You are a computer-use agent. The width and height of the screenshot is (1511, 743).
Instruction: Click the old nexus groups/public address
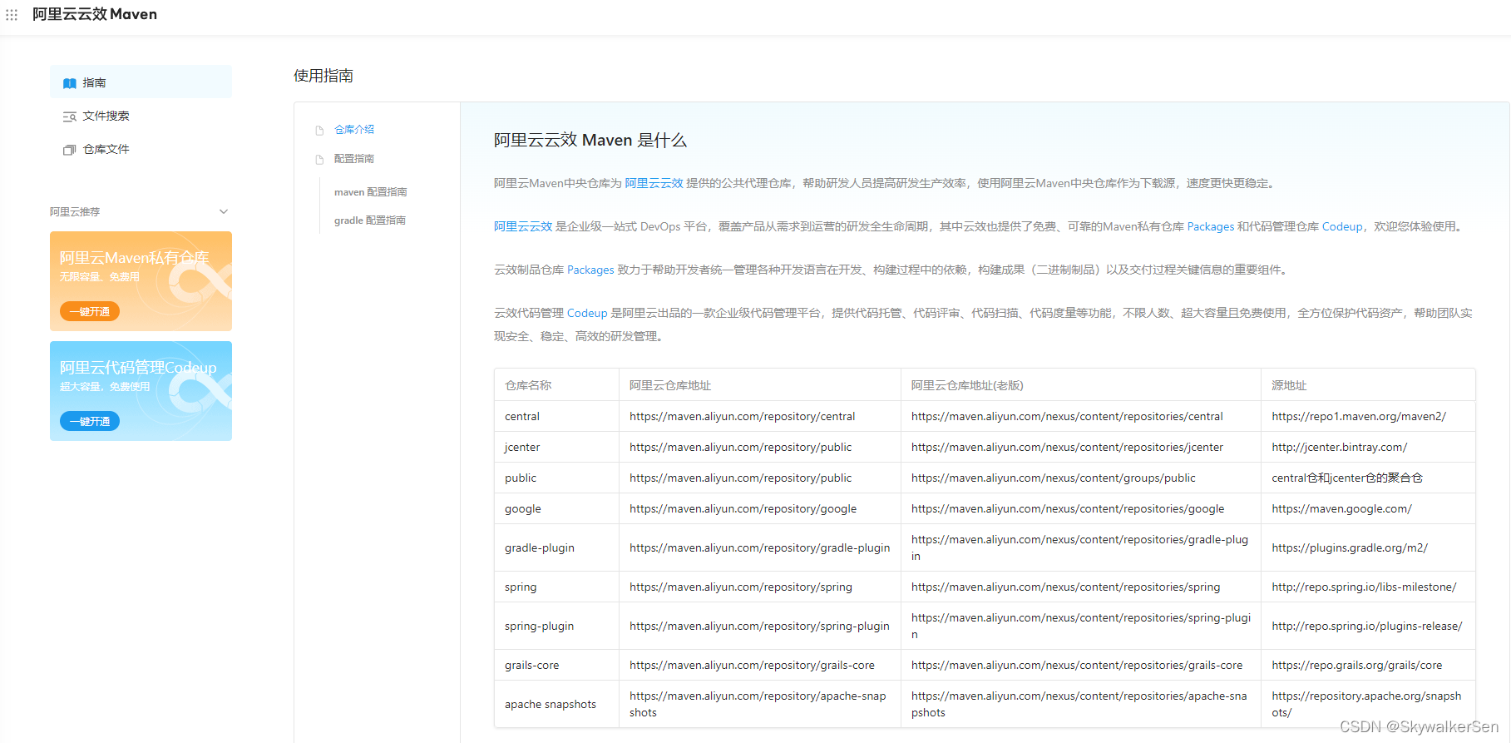pyautogui.click(x=1054, y=478)
